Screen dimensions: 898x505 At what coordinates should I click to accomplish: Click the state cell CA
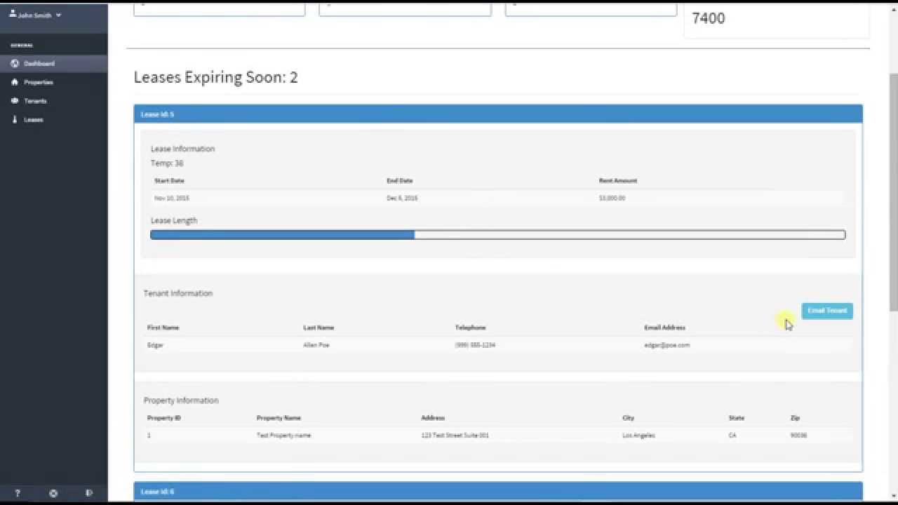click(732, 436)
